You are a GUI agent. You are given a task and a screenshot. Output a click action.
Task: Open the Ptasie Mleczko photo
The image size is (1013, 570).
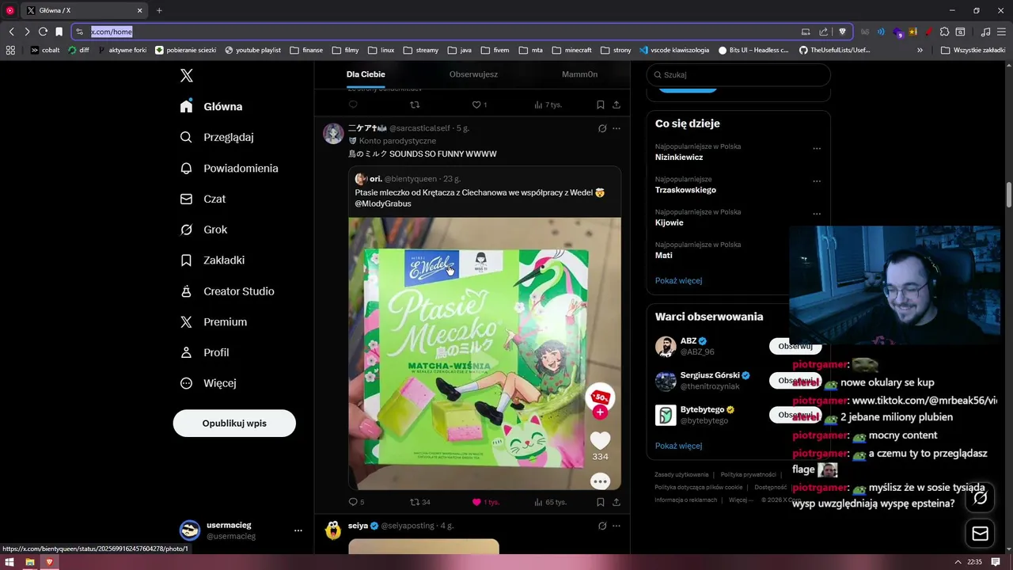click(484, 353)
